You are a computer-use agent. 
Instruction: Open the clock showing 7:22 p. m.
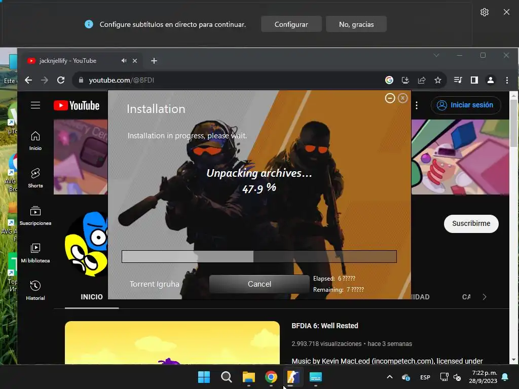[483, 377]
